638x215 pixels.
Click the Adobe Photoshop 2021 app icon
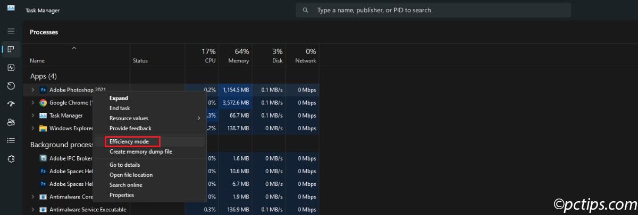pyautogui.click(x=44, y=90)
